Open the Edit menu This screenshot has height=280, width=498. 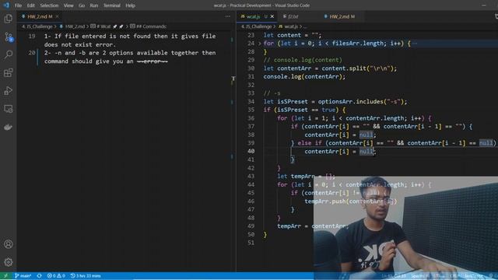(x=31, y=5)
